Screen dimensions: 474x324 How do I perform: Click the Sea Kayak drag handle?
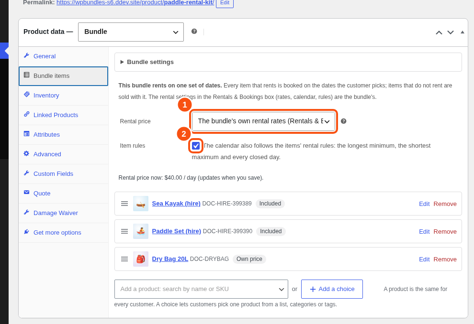click(x=124, y=204)
